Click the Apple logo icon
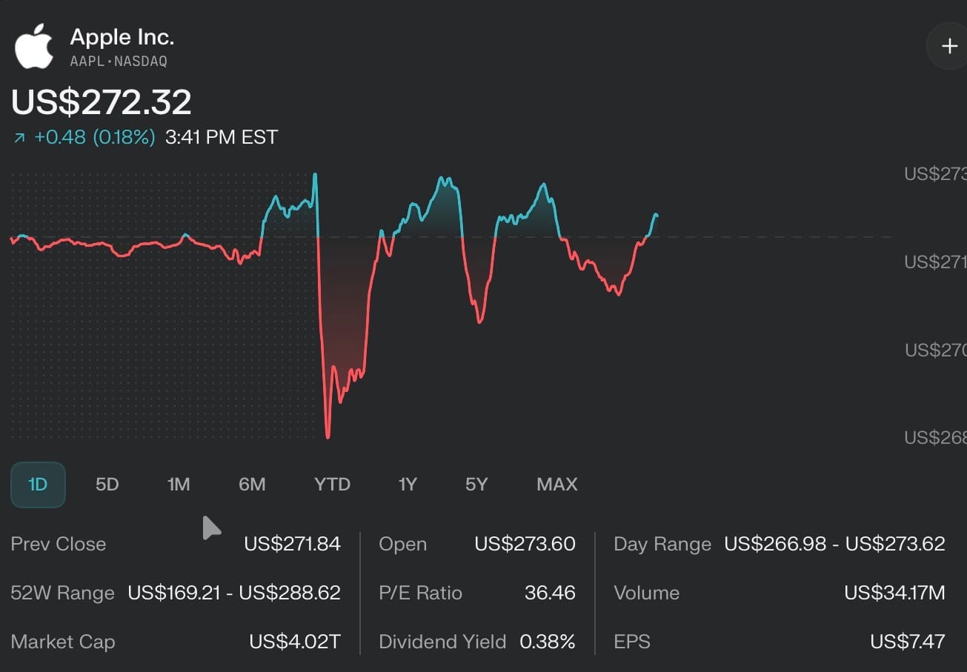The image size is (967, 672). [34, 46]
